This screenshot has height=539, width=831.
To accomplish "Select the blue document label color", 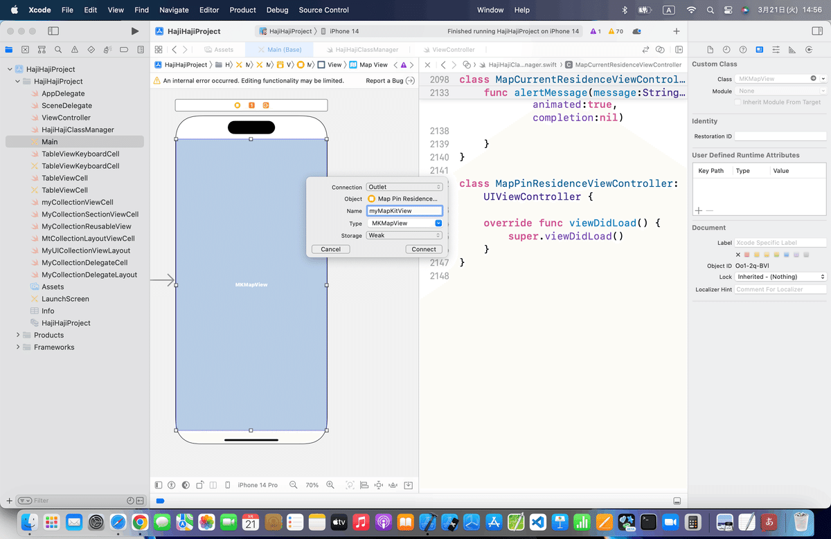I will pyautogui.click(x=787, y=255).
